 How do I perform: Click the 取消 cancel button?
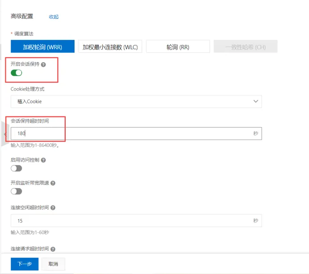tap(53, 264)
